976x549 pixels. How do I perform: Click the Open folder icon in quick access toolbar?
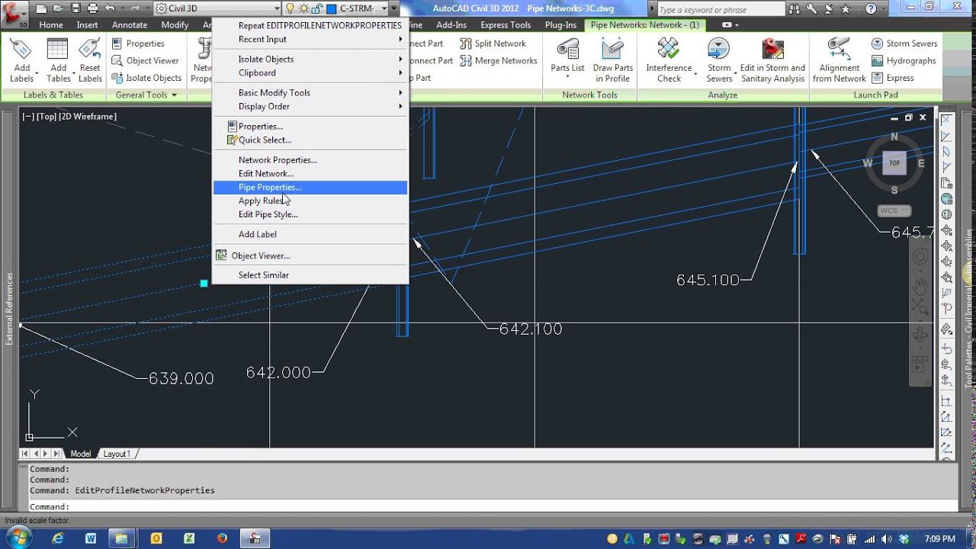pyautogui.click(x=59, y=8)
